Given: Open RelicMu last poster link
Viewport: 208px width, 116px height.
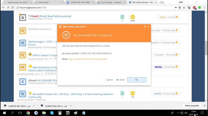Looking at the screenshot, I should [158, 67].
